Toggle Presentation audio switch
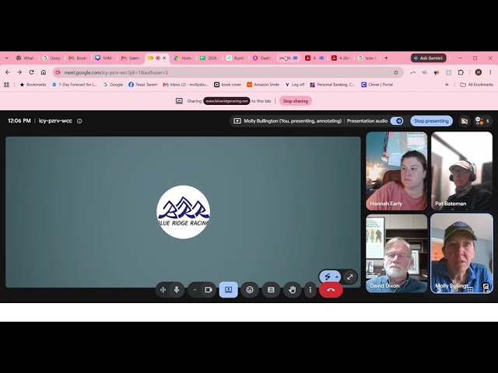The width and height of the screenshot is (498, 373). pyautogui.click(x=397, y=121)
